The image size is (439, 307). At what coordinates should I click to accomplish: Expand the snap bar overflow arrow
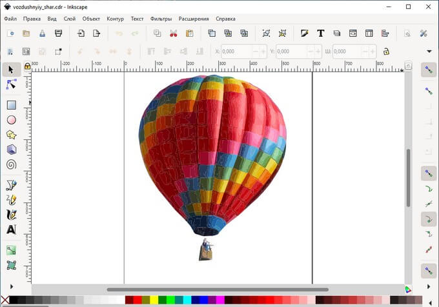[429, 286]
